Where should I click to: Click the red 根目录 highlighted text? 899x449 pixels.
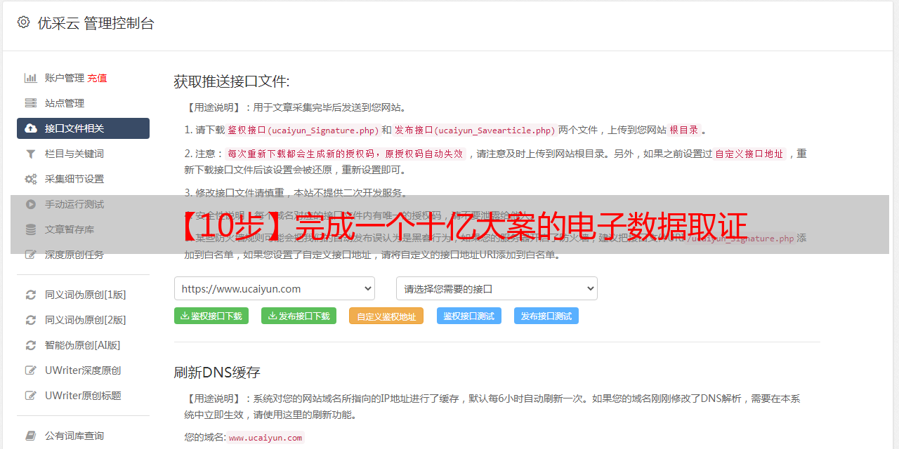684,130
